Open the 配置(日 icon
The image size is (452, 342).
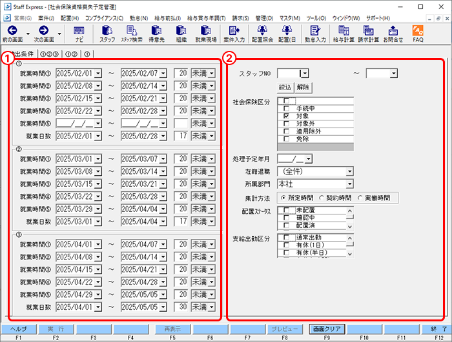pos(287,34)
